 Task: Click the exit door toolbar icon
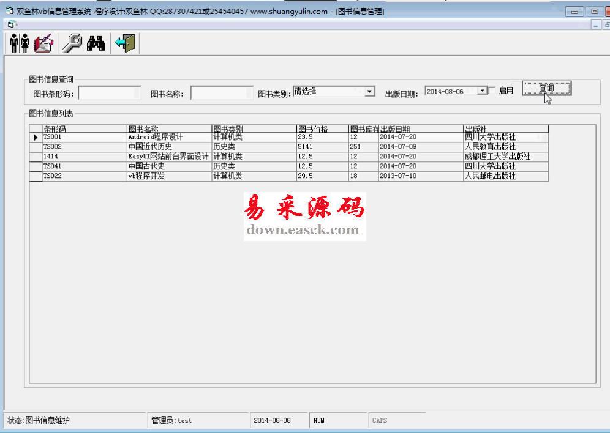tap(127, 43)
